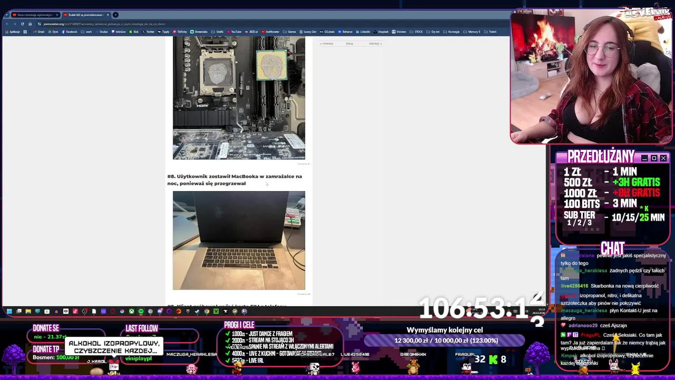
Task: Close the PRZEDŁUŻANY overlay window
Action: (663, 158)
